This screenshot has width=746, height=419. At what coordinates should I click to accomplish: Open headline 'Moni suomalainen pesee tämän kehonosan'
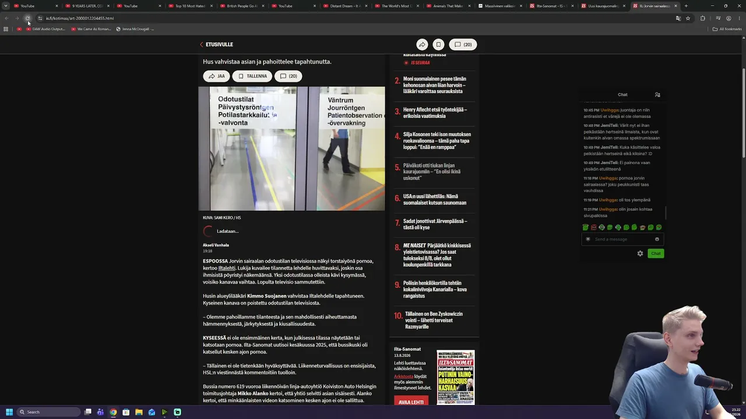[x=435, y=85]
